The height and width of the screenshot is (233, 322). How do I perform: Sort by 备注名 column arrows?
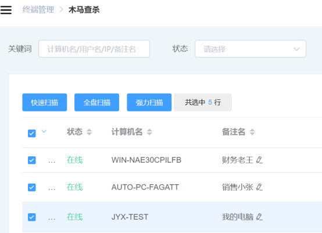coord(252,132)
